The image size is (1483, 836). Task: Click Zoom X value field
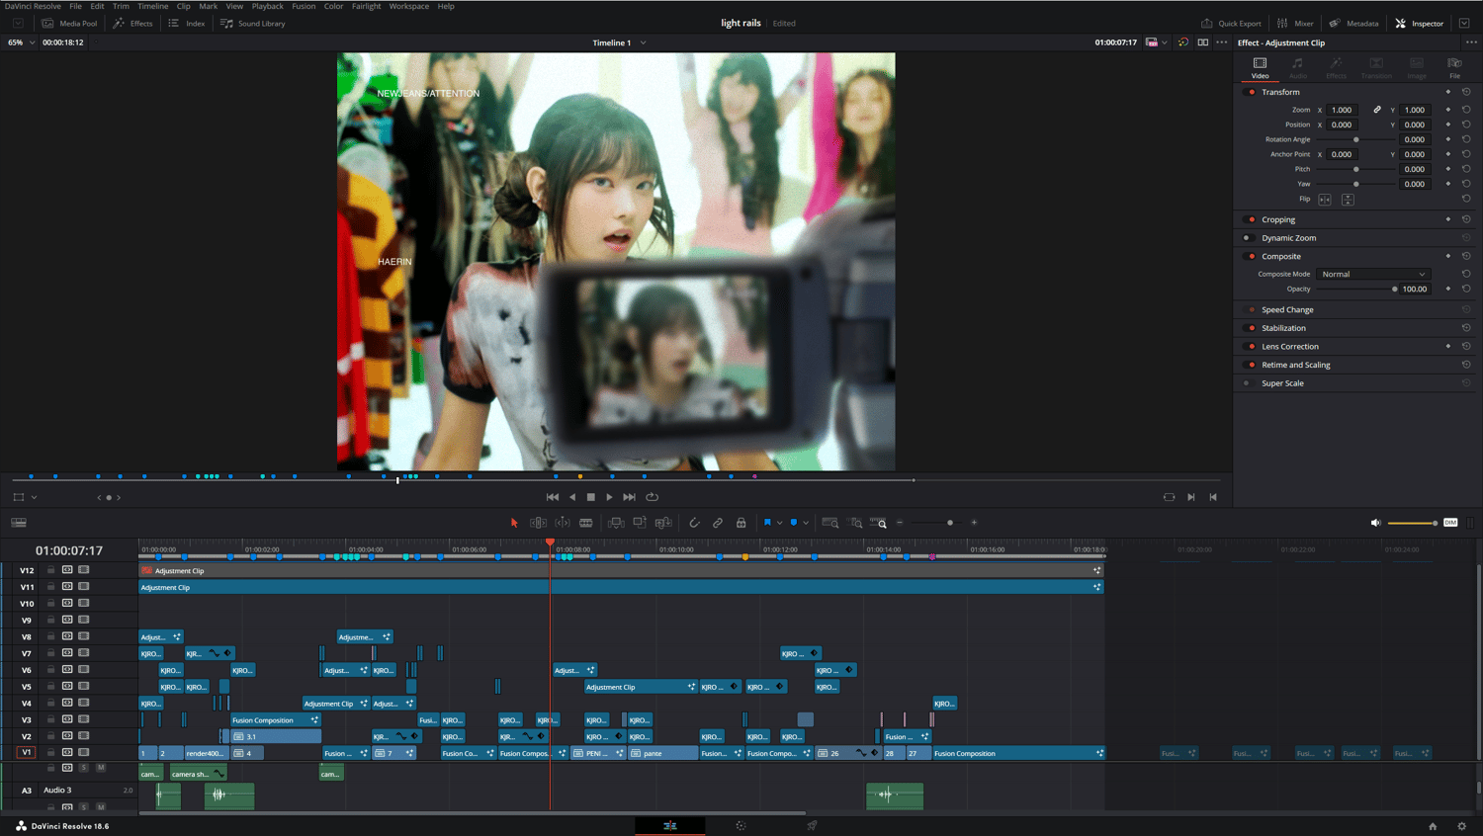1343,110
